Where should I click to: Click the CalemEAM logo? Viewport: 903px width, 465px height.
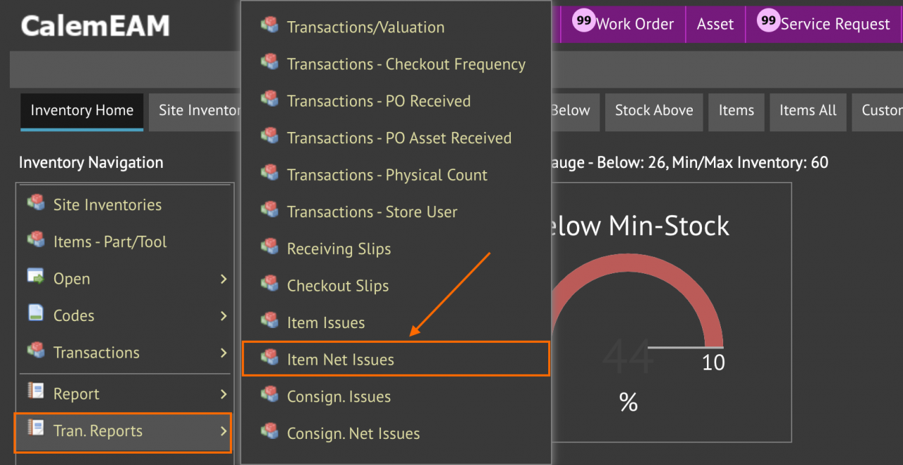pos(95,26)
